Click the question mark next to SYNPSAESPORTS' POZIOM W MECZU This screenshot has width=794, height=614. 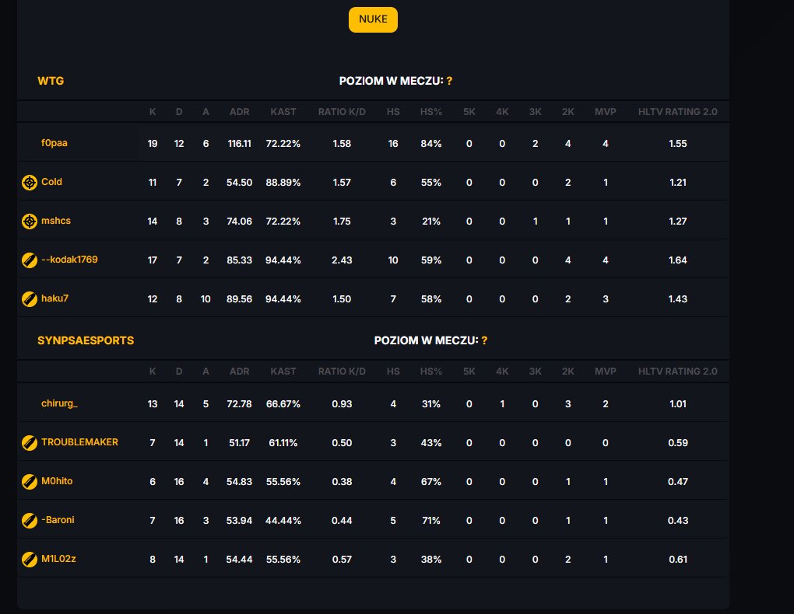[484, 340]
